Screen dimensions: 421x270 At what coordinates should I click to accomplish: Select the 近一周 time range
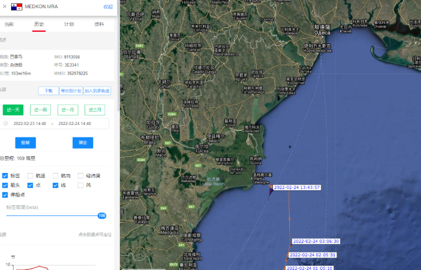point(41,110)
